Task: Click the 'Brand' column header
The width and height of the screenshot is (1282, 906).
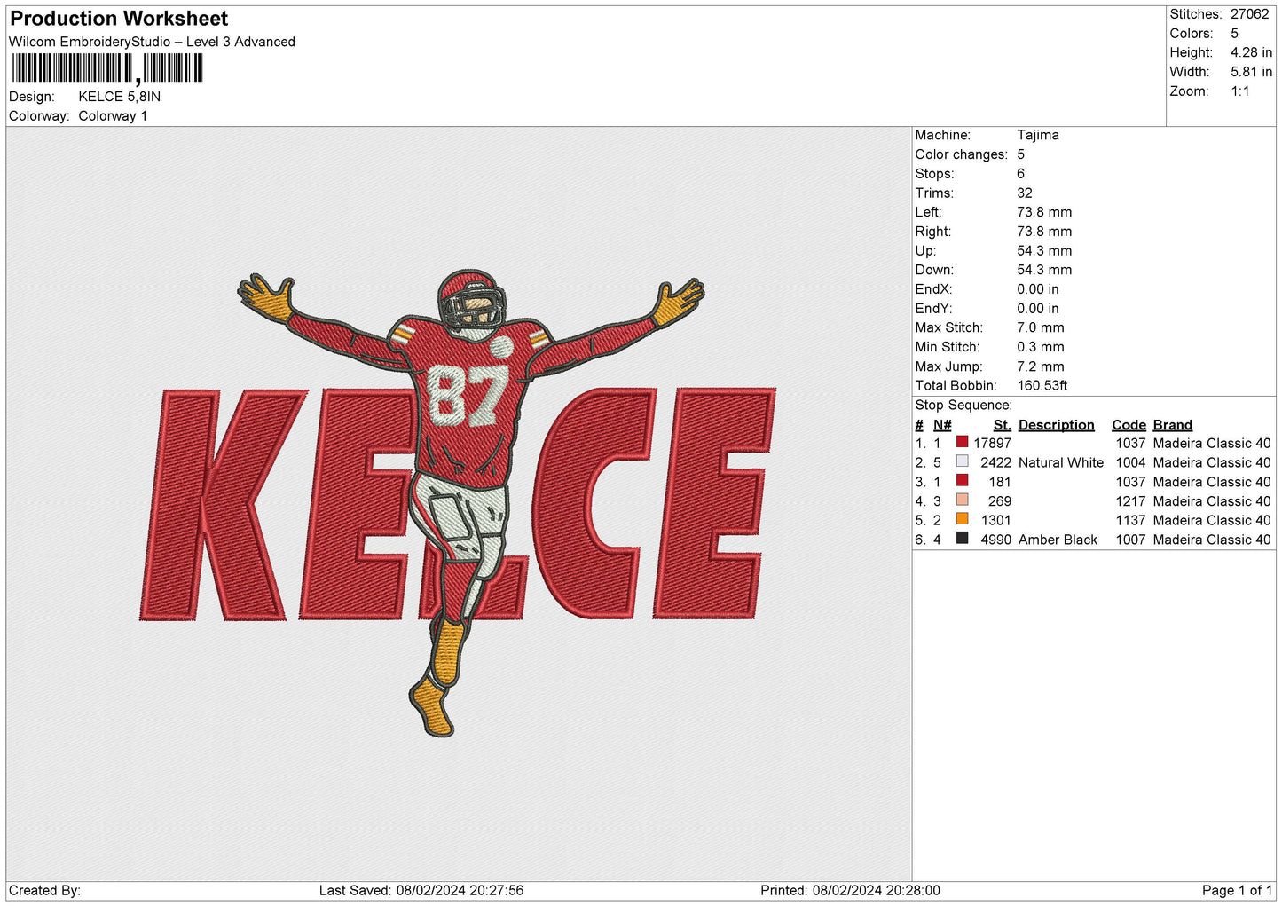Action: click(1173, 425)
